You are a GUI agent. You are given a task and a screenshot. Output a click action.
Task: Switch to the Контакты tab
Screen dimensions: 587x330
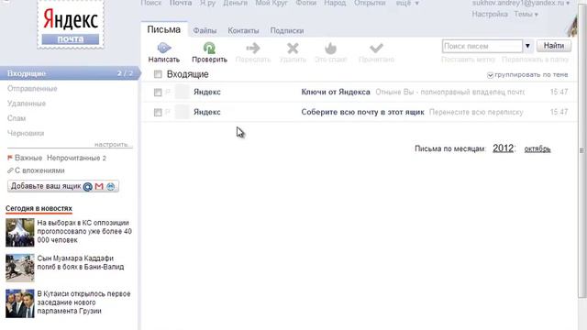tap(243, 30)
